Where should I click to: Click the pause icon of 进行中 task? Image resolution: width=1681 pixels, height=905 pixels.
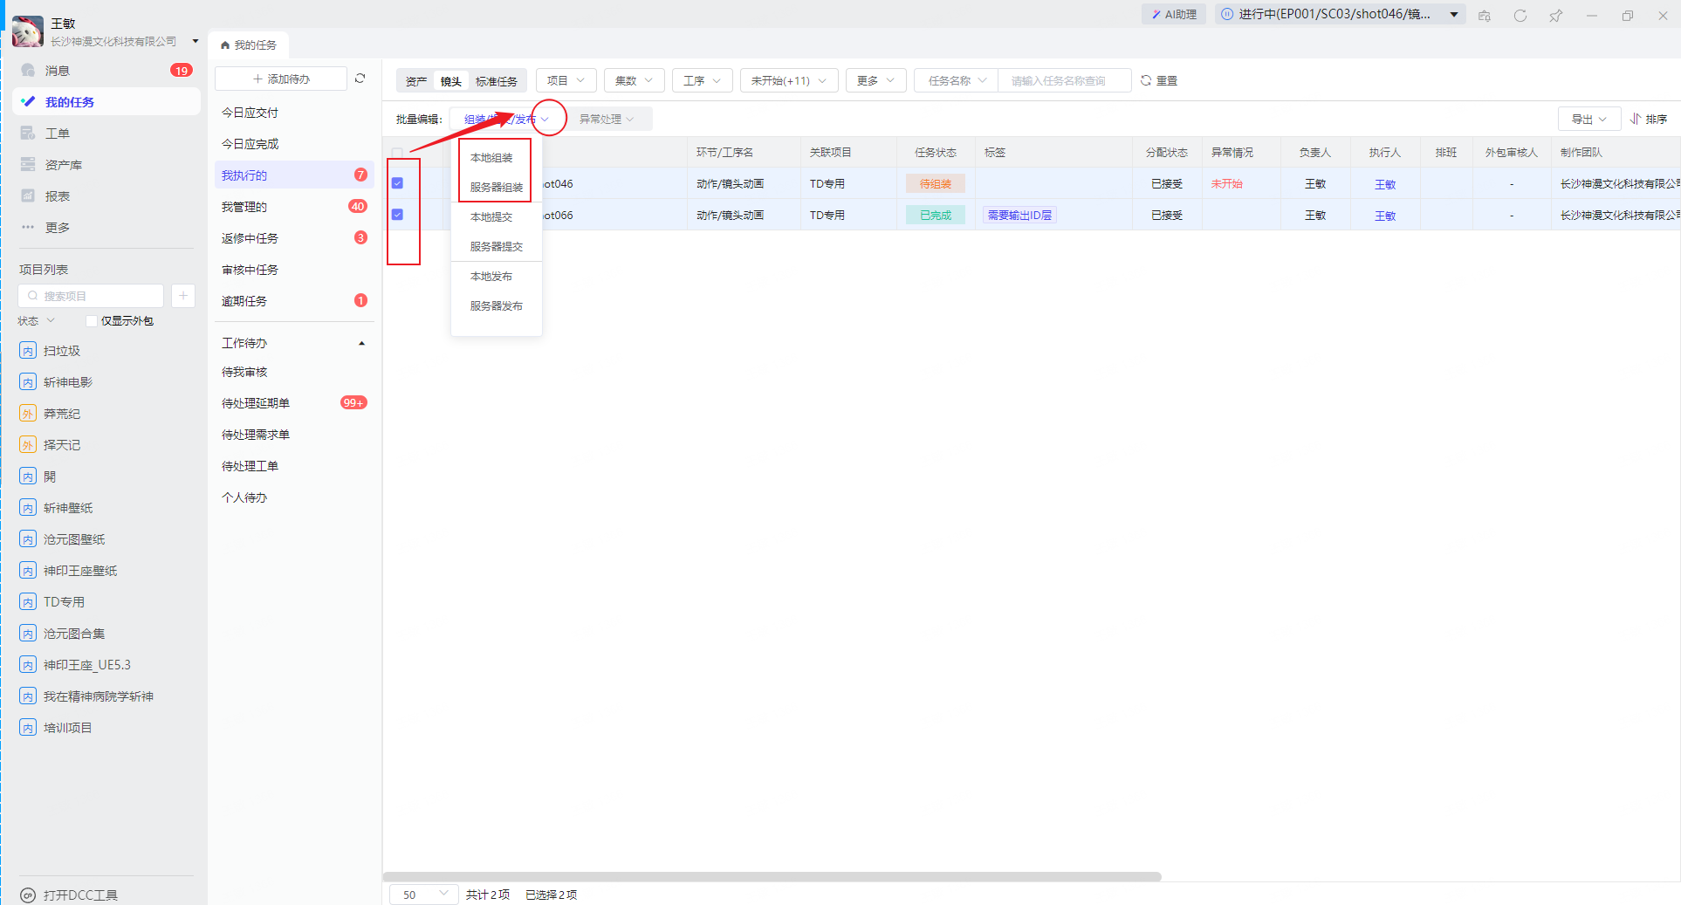(x=1227, y=14)
